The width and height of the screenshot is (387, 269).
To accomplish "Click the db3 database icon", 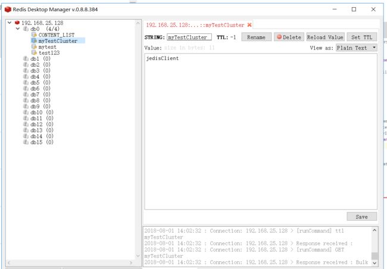I will pyautogui.click(x=26, y=71).
